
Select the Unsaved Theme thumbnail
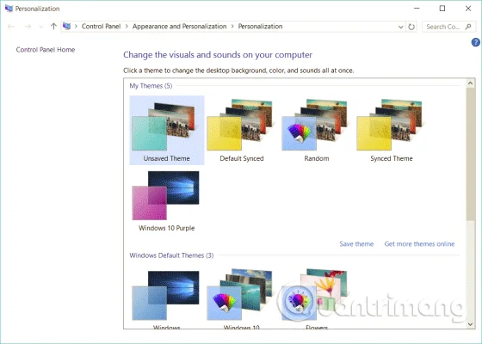[x=167, y=130]
